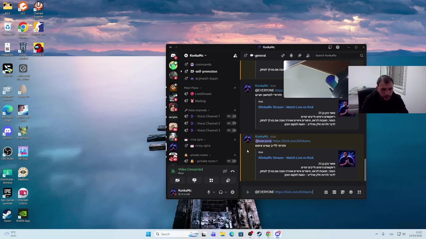Join the LiveStream voice channel

coord(210,94)
